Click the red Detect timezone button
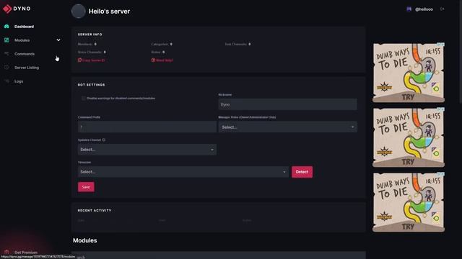 pos(302,172)
